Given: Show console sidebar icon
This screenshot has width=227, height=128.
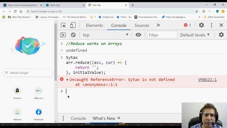Looking at the screenshot, I should (x=63, y=35).
